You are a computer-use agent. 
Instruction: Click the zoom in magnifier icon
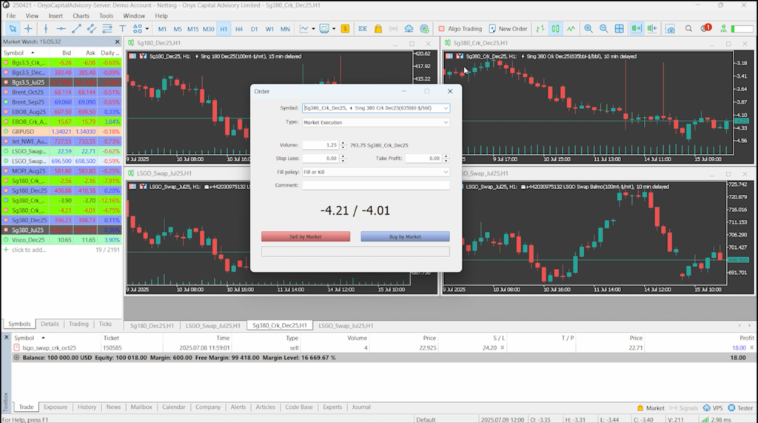(588, 29)
